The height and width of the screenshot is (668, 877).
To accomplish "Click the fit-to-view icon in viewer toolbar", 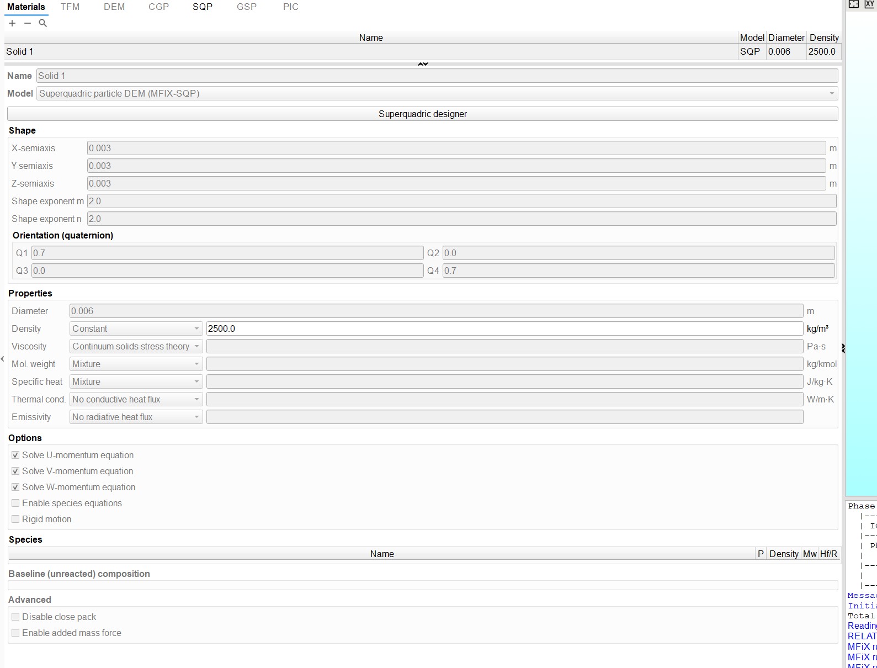I will point(854,4).
